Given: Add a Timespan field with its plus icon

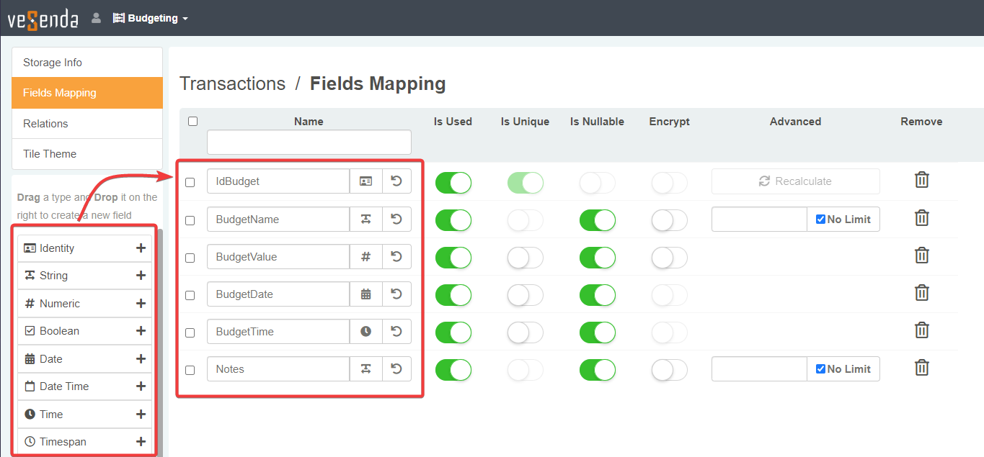Looking at the screenshot, I should coord(141,442).
